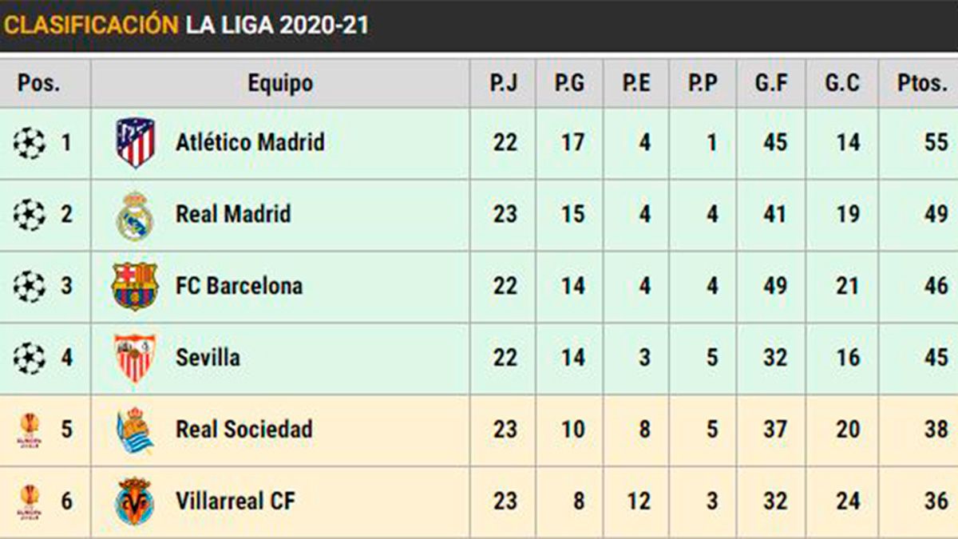Click the Sevilla club crest

point(134,359)
